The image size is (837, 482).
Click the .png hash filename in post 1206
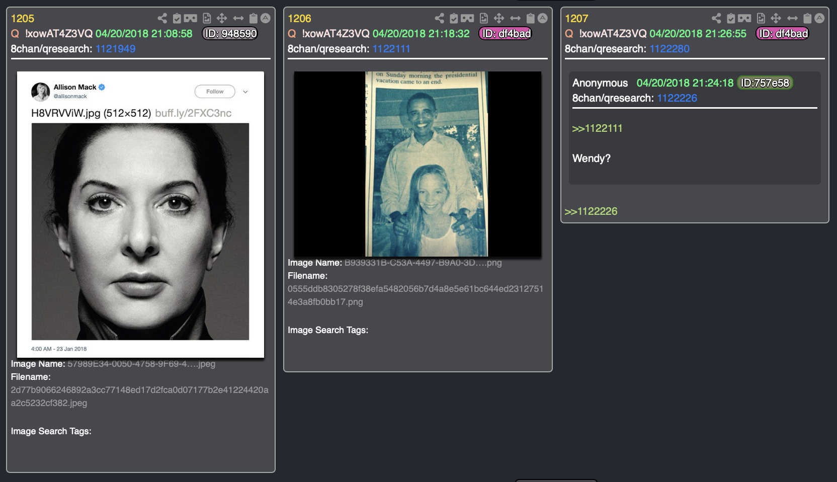415,295
